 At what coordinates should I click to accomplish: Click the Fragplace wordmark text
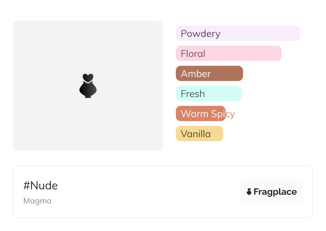275,192
